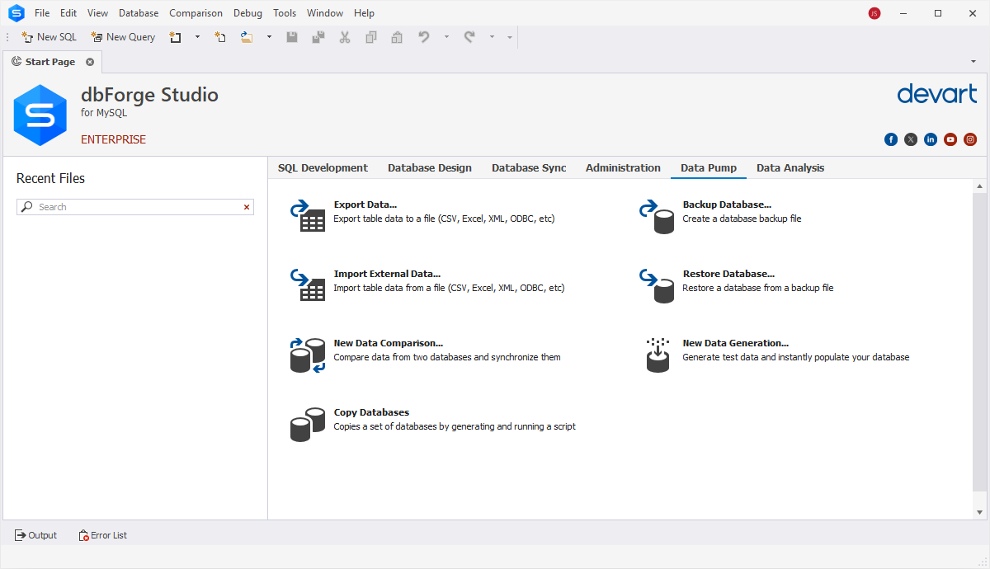Open the Tools menu
The width and height of the screenshot is (990, 569).
click(x=285, y=13)
